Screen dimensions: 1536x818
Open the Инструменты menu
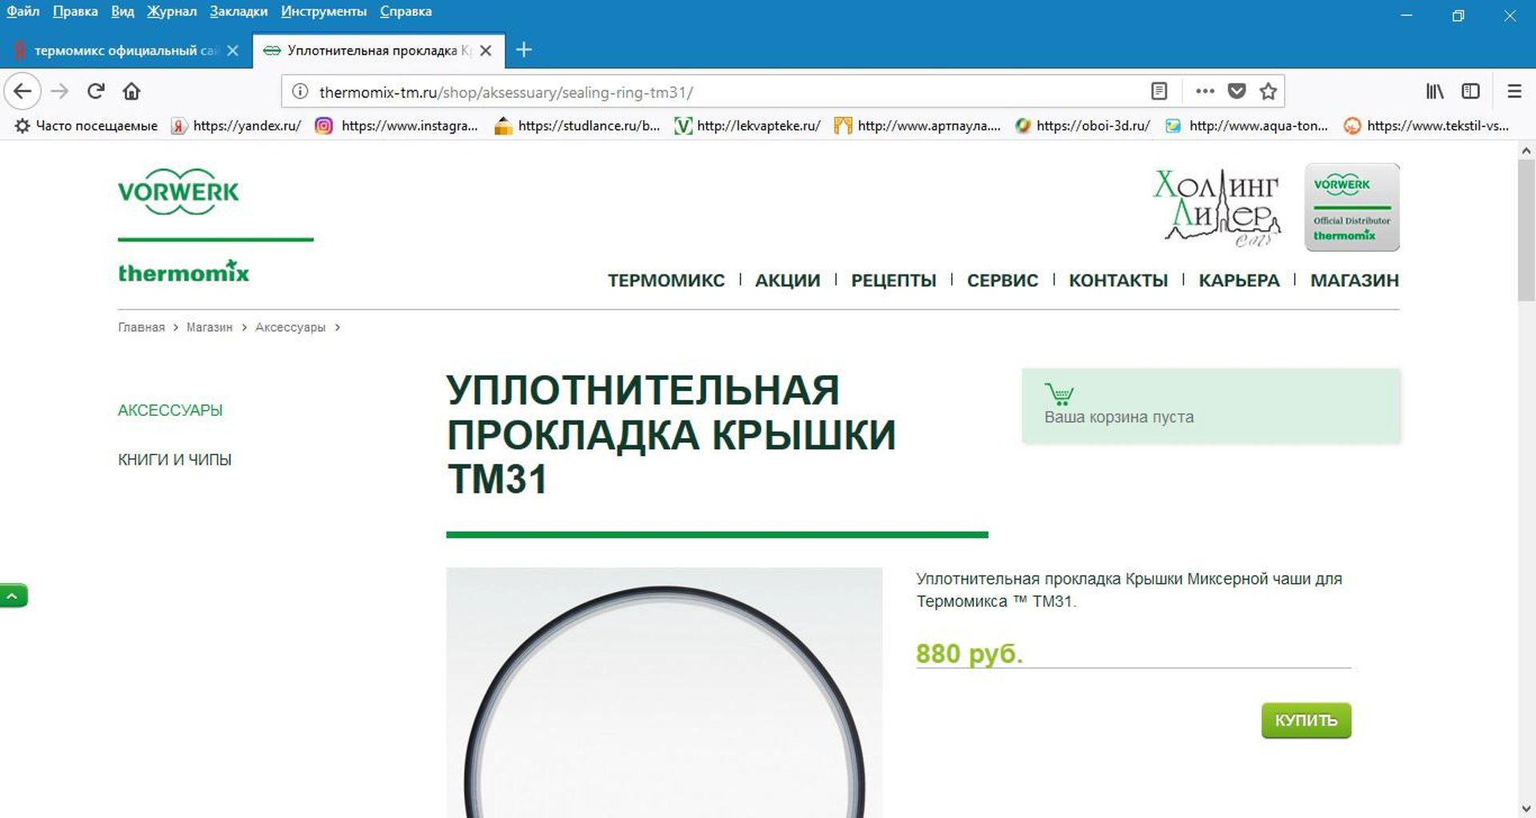(323, 11)
